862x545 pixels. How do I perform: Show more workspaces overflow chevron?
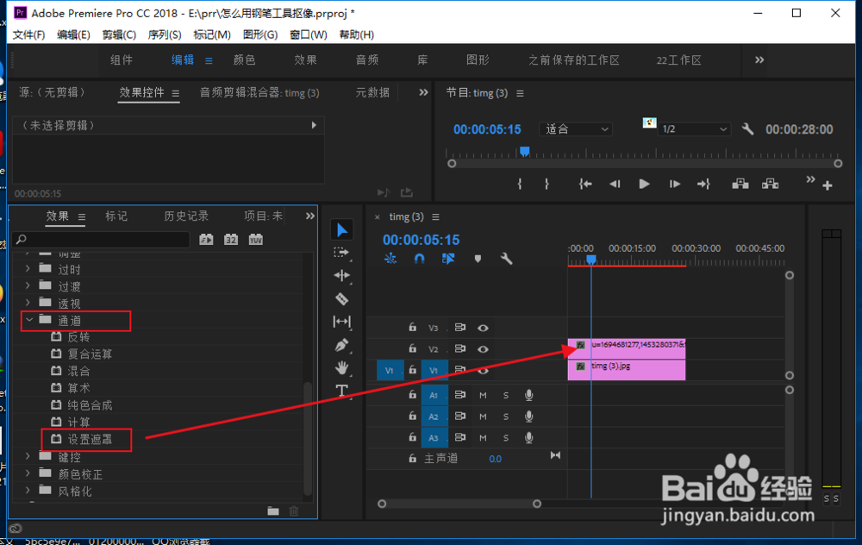point(759,60)
